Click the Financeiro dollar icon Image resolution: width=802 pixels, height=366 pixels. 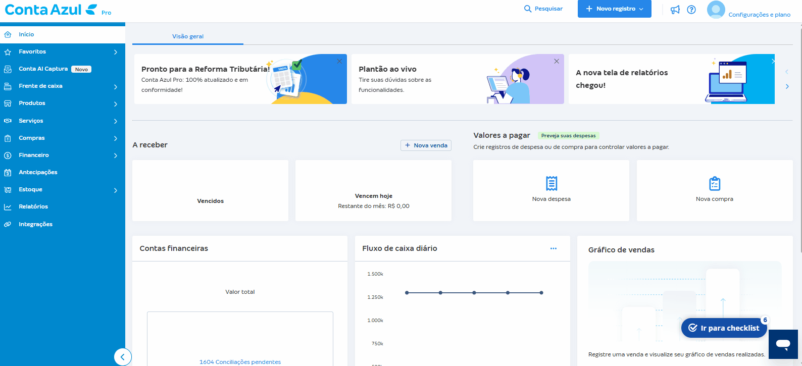[x=8, y=155]
